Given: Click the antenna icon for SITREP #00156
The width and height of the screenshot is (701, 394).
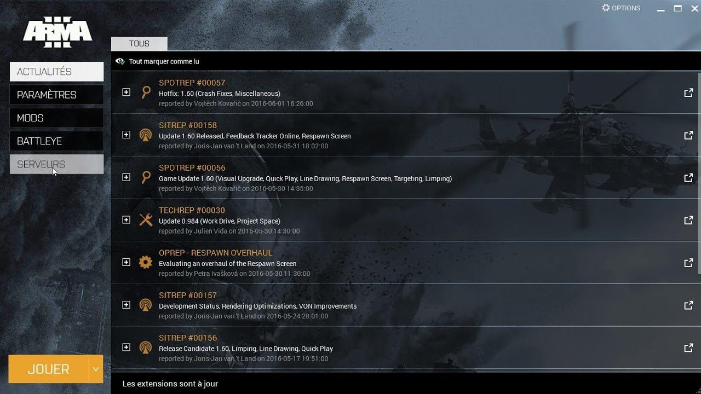Looking at the screenshot, I should click(145, 347).
